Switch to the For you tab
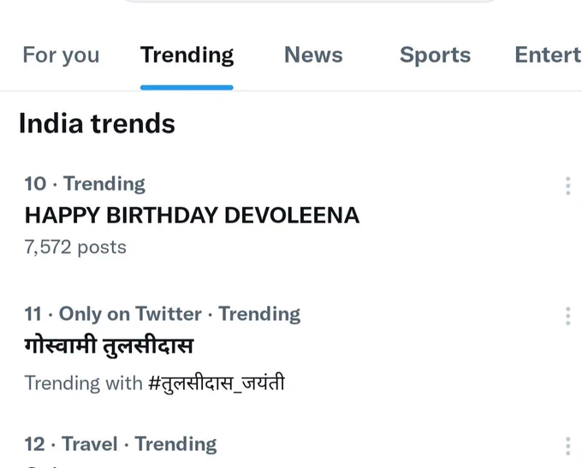Screen dimensions: 582x468 (61, 55)
